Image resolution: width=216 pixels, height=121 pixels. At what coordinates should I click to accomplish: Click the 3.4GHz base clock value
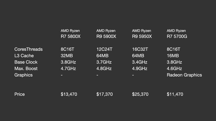click(139, 62)
